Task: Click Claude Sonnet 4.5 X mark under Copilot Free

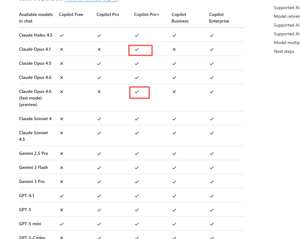Action: pos(62,133)
